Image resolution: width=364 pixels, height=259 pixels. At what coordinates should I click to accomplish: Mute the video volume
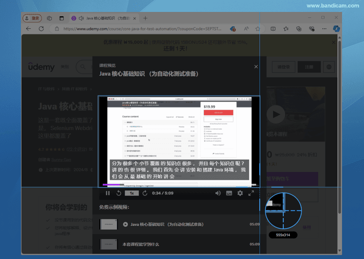(x=218, y=193)
